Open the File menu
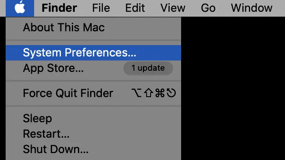This screenshot has height=160, width=285. click(x=101, y=8)
